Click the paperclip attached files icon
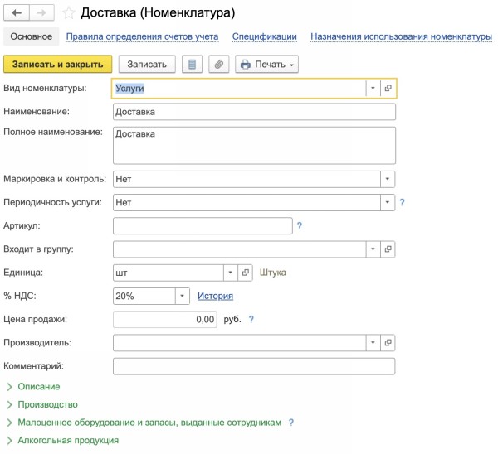The width and height of the screenshot is (498, 454). (x=219, y=64)
